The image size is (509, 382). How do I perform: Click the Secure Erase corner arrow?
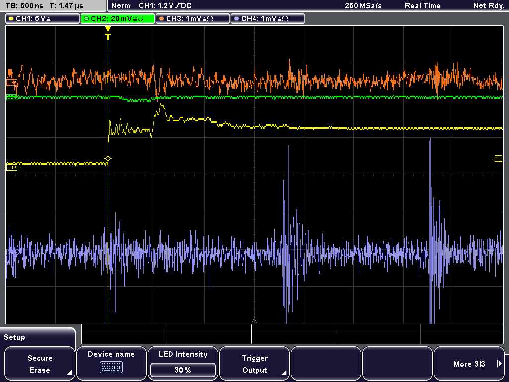tap(70, 373)
